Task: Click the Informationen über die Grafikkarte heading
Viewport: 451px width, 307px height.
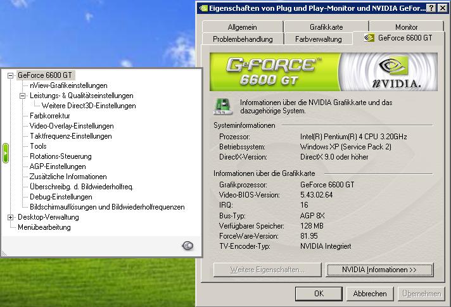Action: click(x=264, y=173)
